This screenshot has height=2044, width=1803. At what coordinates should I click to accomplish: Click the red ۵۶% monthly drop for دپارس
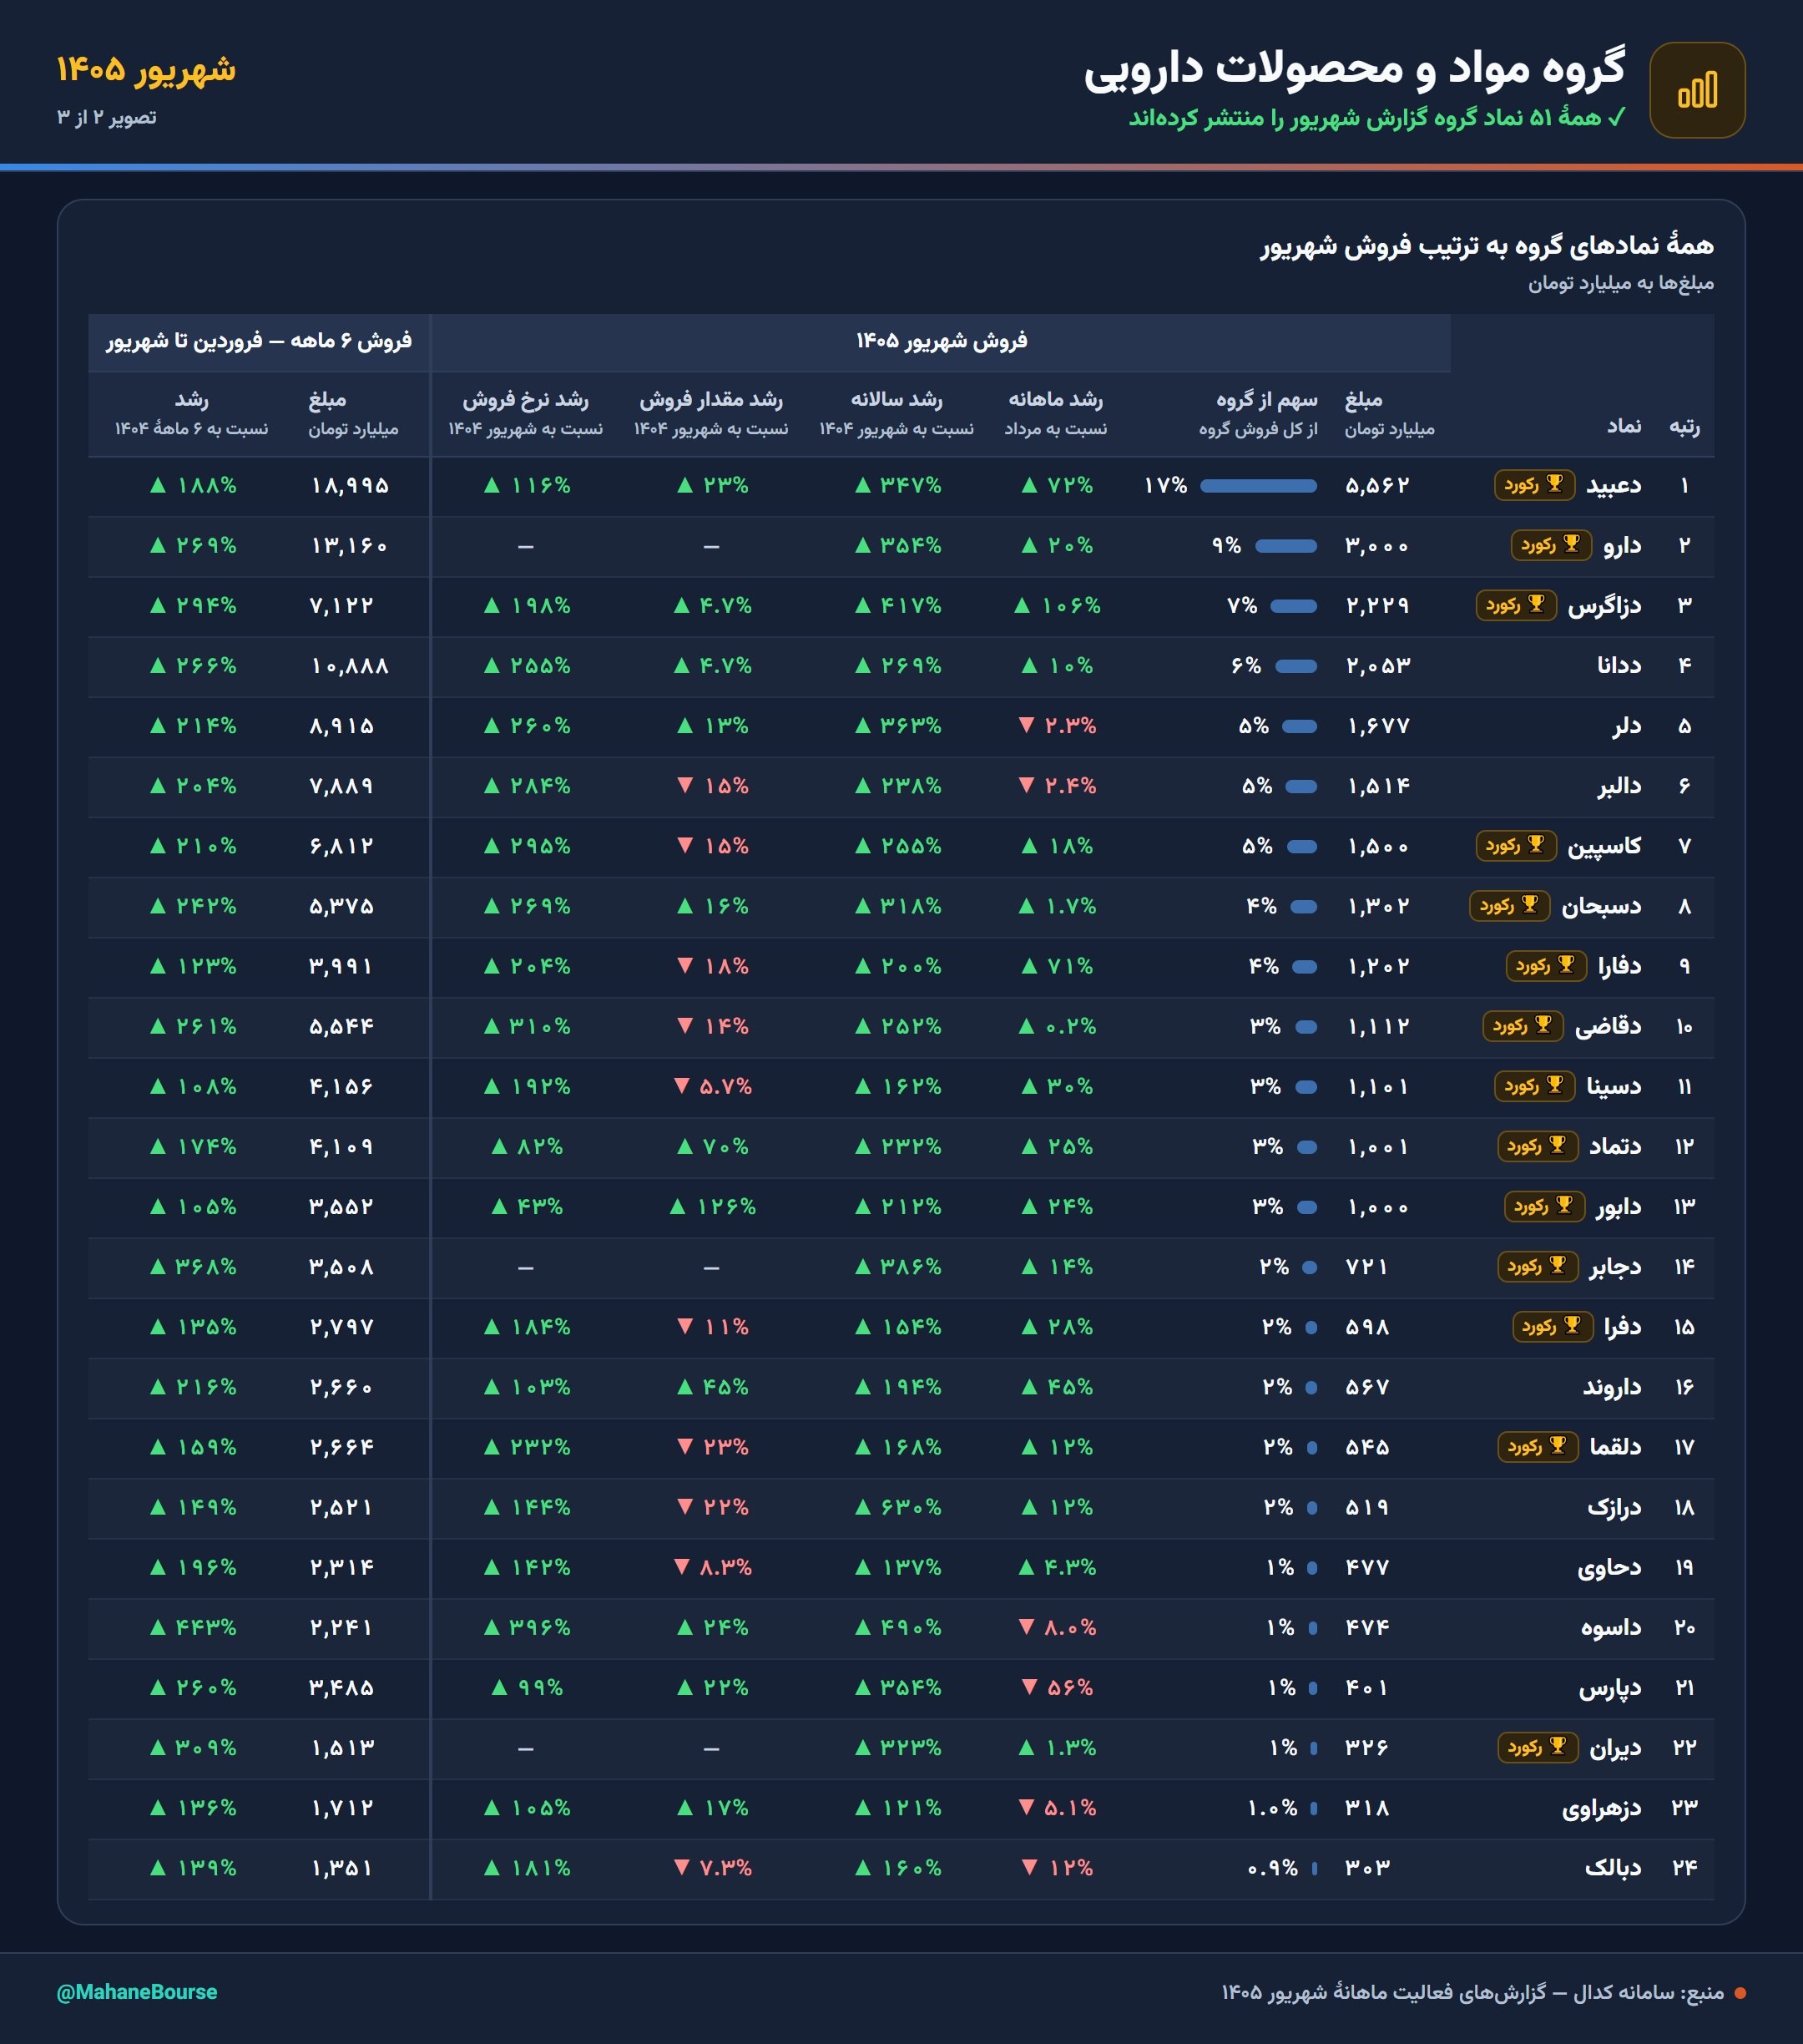pos(1058,1687)
